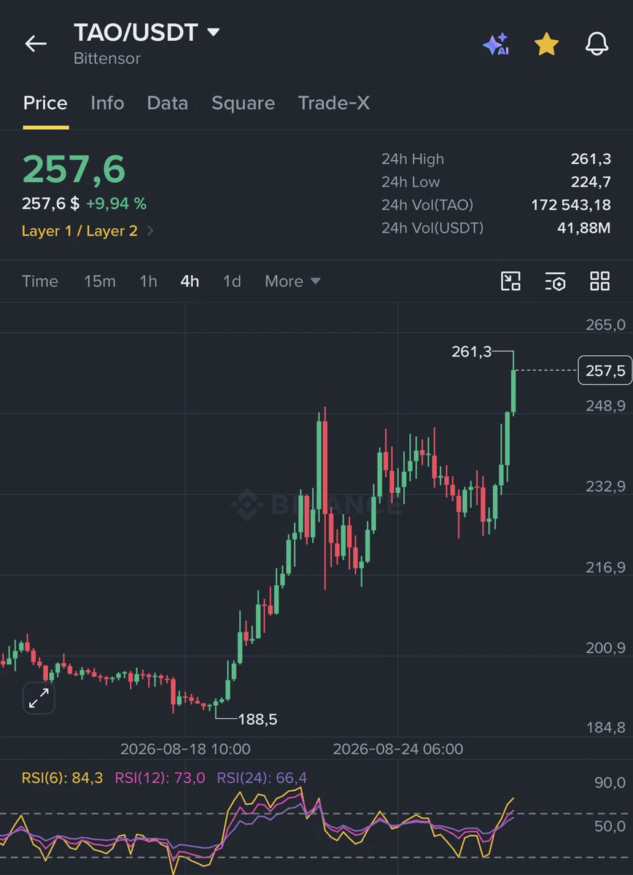Switch to the Price tab
The height and width of the screenshot is (875, 633).
(45, 103)
